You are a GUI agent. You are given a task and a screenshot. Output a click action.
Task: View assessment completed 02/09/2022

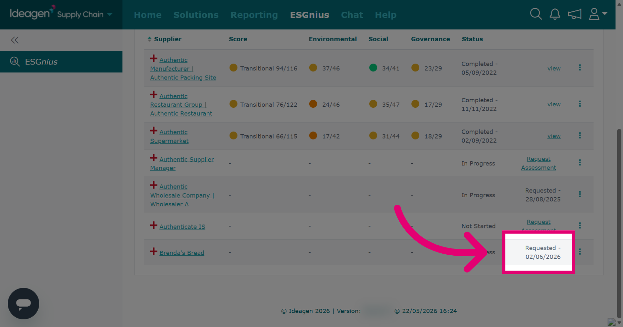tap(554, 136)
